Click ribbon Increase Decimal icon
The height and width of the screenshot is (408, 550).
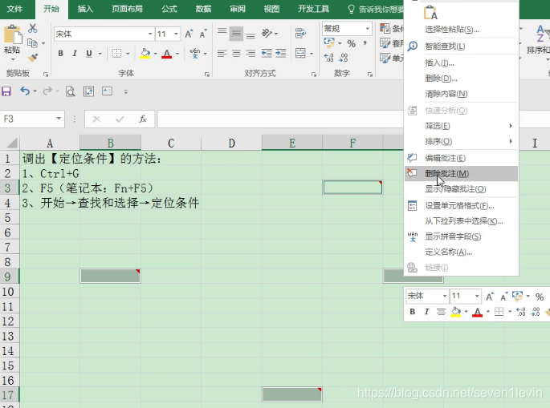click(x=328, y=58)
